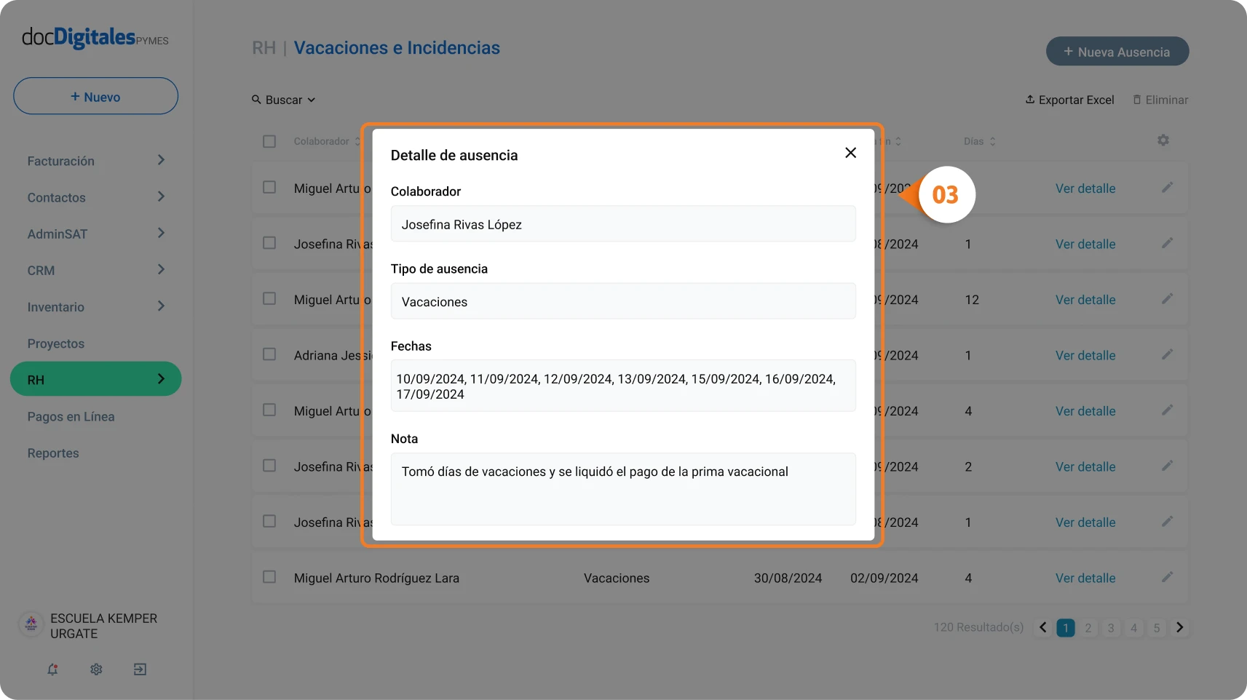Viewport: 1247px width, 700px height.
Task: Check the Adriana row checkbox
Action: point(269,354)
